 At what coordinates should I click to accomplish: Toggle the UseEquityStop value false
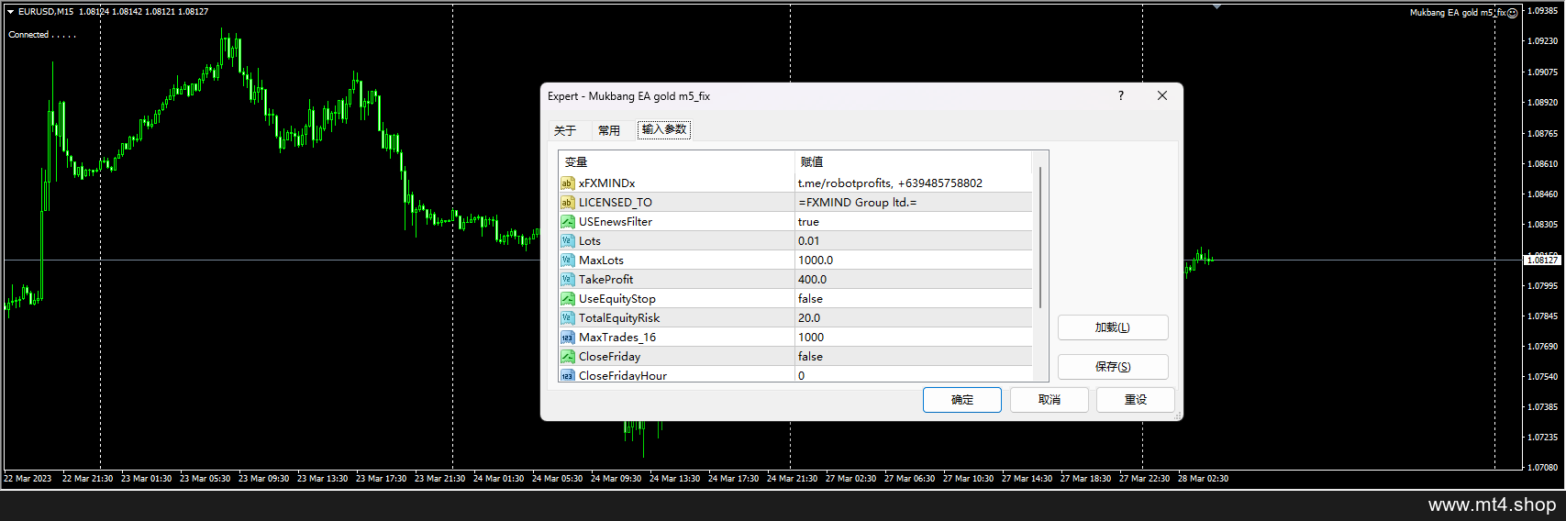914,299
